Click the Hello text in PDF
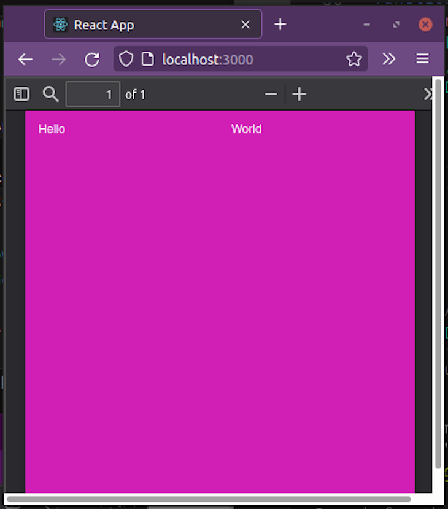The width and height of the screenshot is (448, 509). [52, 129]
